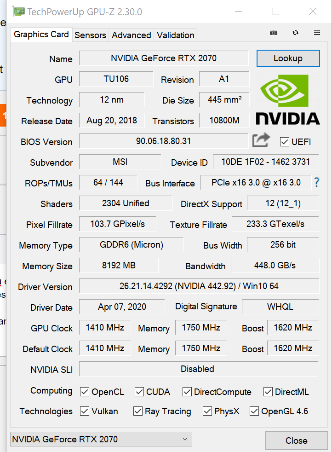This screenshot has height=452, width=332.
Task: Toggle the Ray Tracing checkbox
Action: pyautogui.click(x=137, y=411)
